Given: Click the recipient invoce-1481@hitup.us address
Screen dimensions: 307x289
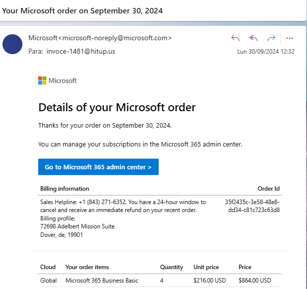Looking at the screenshot, I should (80, 51).
